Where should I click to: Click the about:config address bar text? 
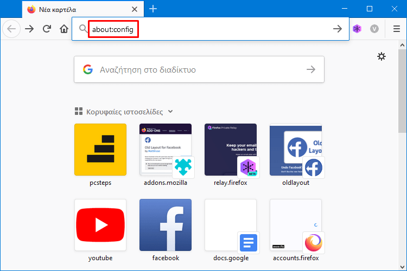pos(113,30)
